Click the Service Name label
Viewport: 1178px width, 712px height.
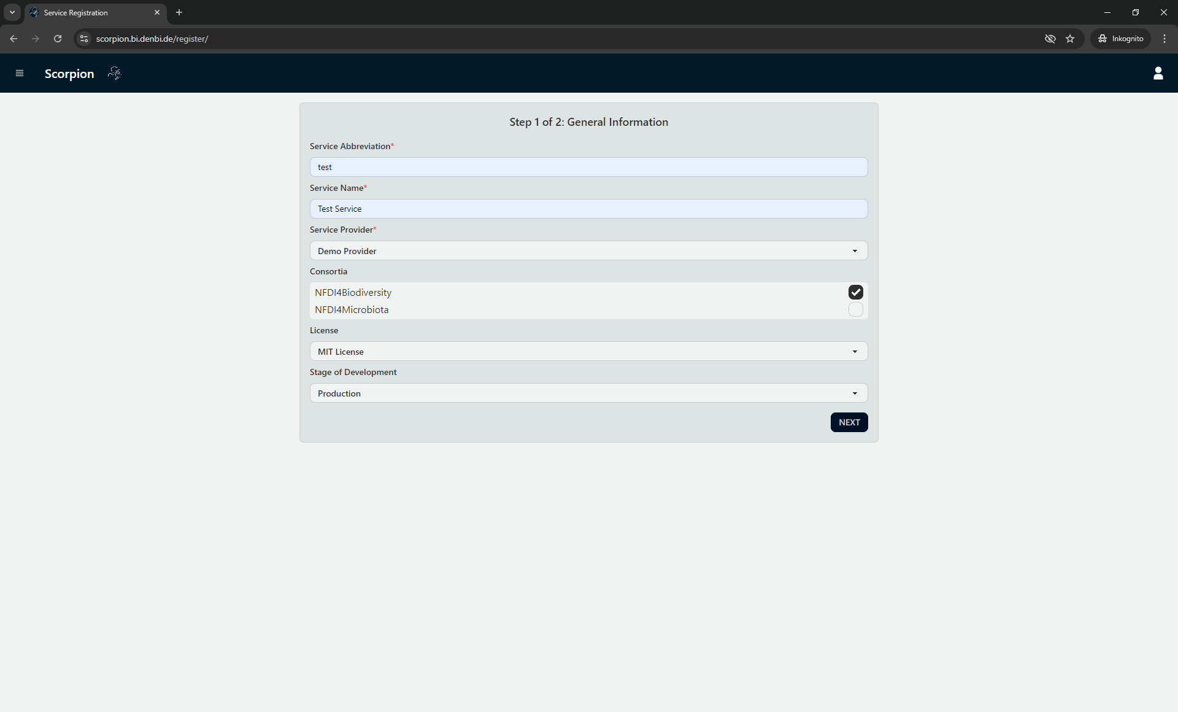338,188
